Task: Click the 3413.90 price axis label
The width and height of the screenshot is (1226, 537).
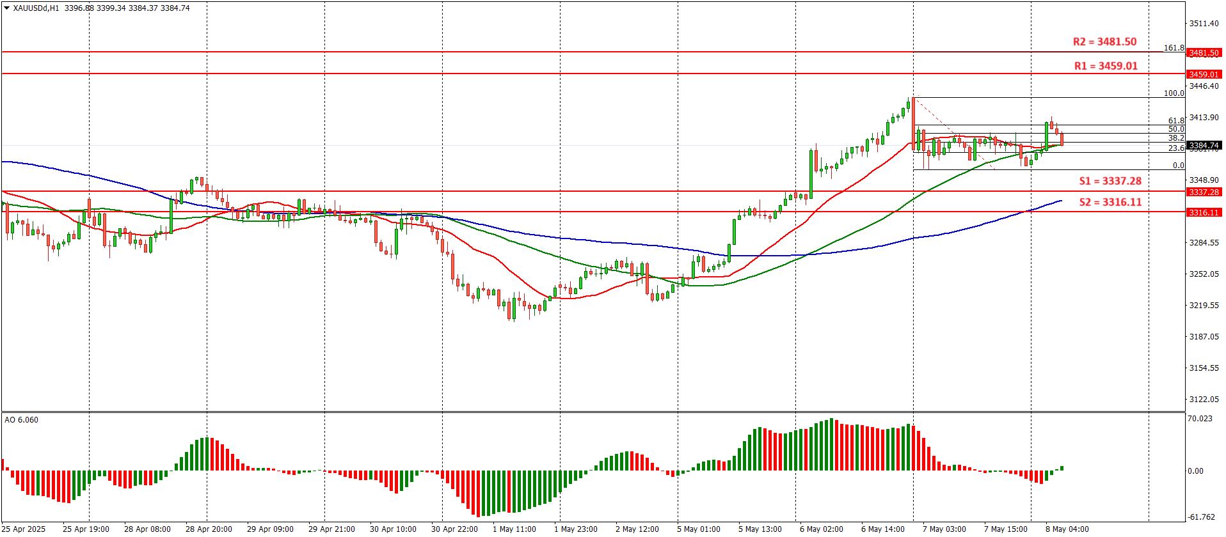Action: pyautogui.click(x=1203, y=118)
